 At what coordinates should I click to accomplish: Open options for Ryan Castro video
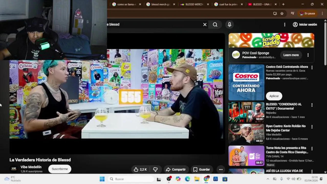(312, 127)
